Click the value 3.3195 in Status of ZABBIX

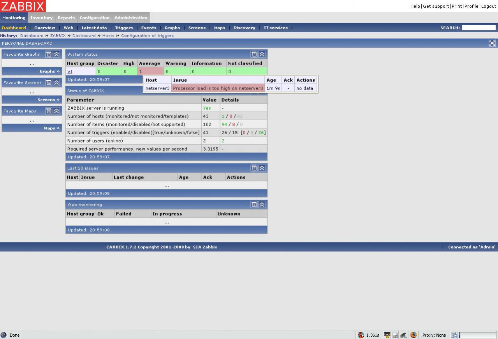[x=211, y=149]
